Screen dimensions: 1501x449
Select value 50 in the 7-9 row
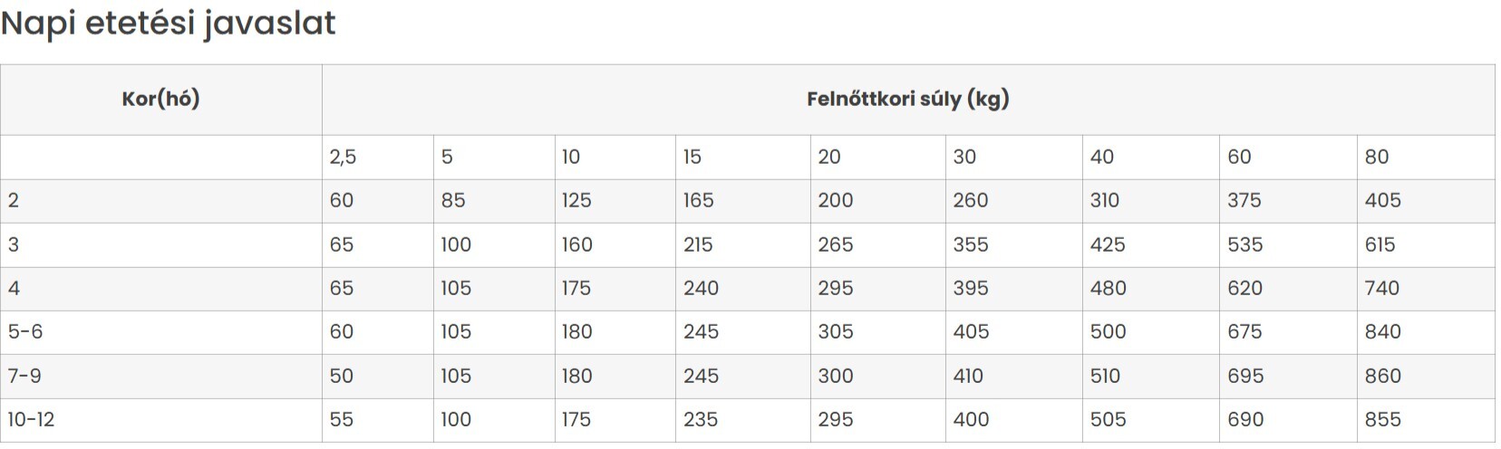(341, 377)
